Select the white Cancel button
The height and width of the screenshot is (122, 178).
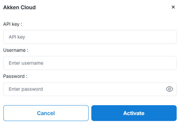click(x=46, y=113)
